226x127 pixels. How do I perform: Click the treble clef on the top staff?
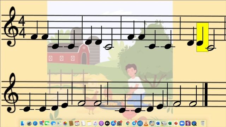11,26
